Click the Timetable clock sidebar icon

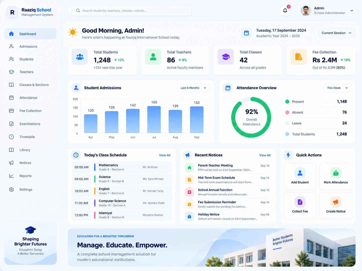11,137
